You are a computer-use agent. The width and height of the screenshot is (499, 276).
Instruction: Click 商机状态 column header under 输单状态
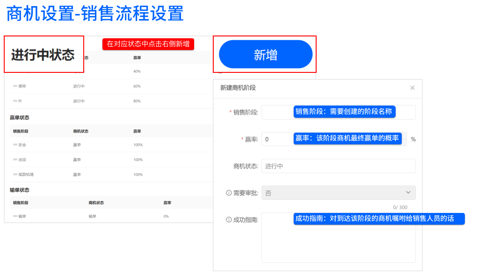coord(96,203)
